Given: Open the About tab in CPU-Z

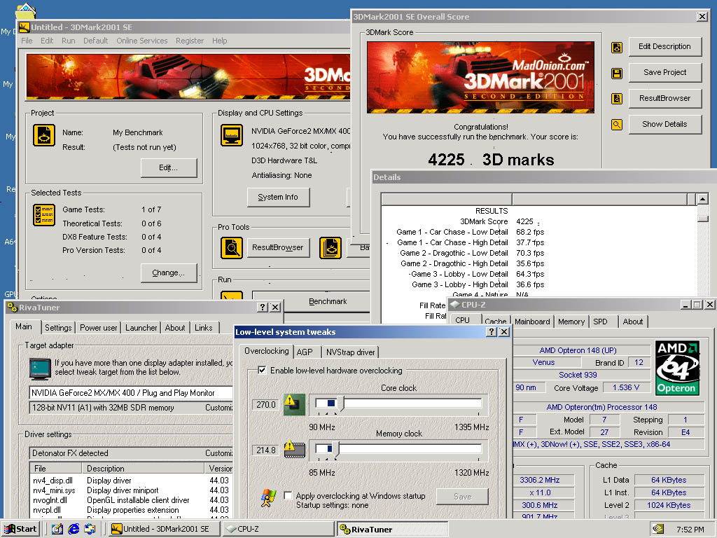Looking at the screenshot, I should [x=633, y=322].
